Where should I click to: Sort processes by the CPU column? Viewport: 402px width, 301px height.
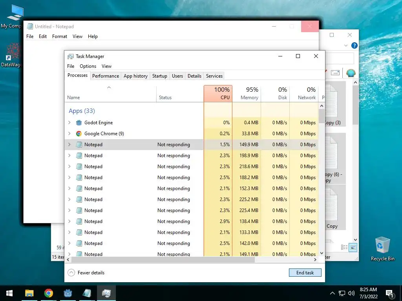(x=218, y=94)
